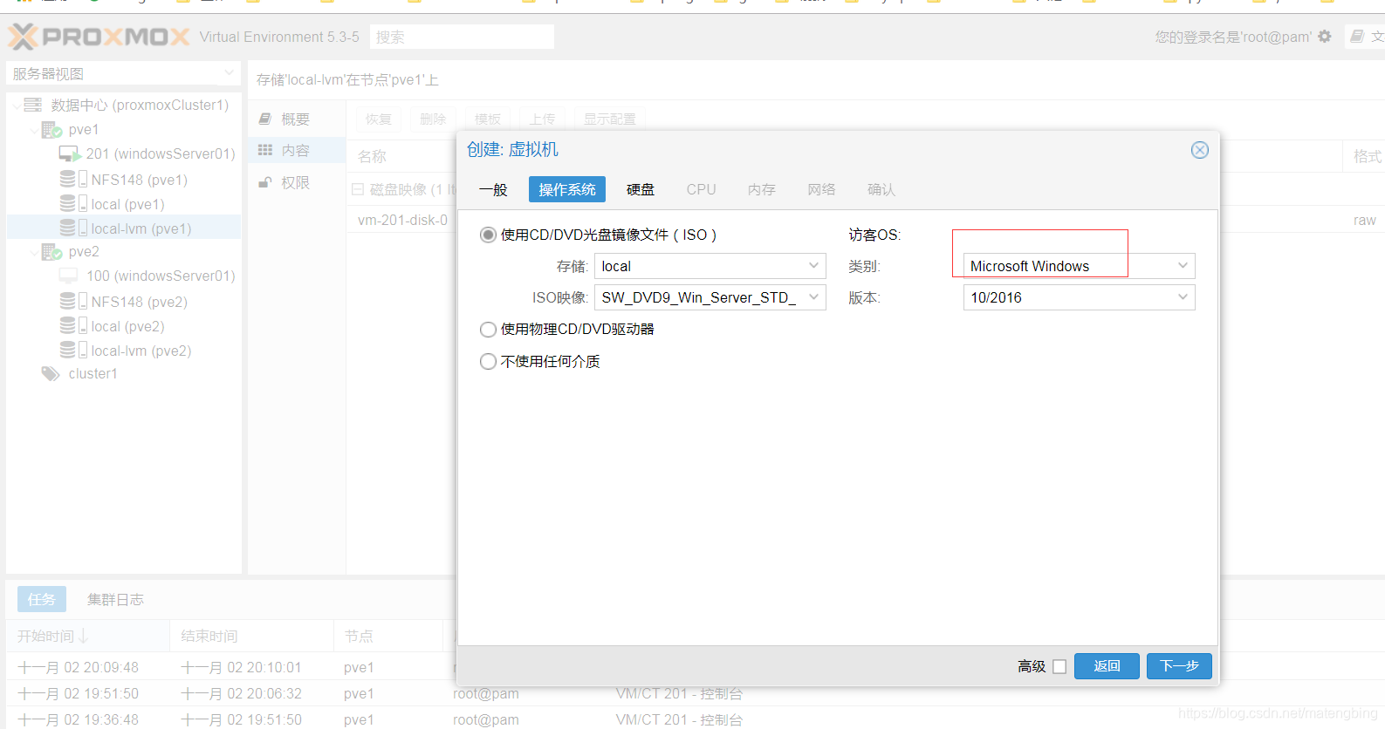Select do not use any media option

coord(489,361)
